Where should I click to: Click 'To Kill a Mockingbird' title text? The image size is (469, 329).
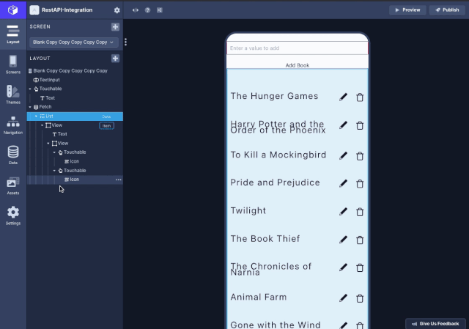tap(278, 155)
